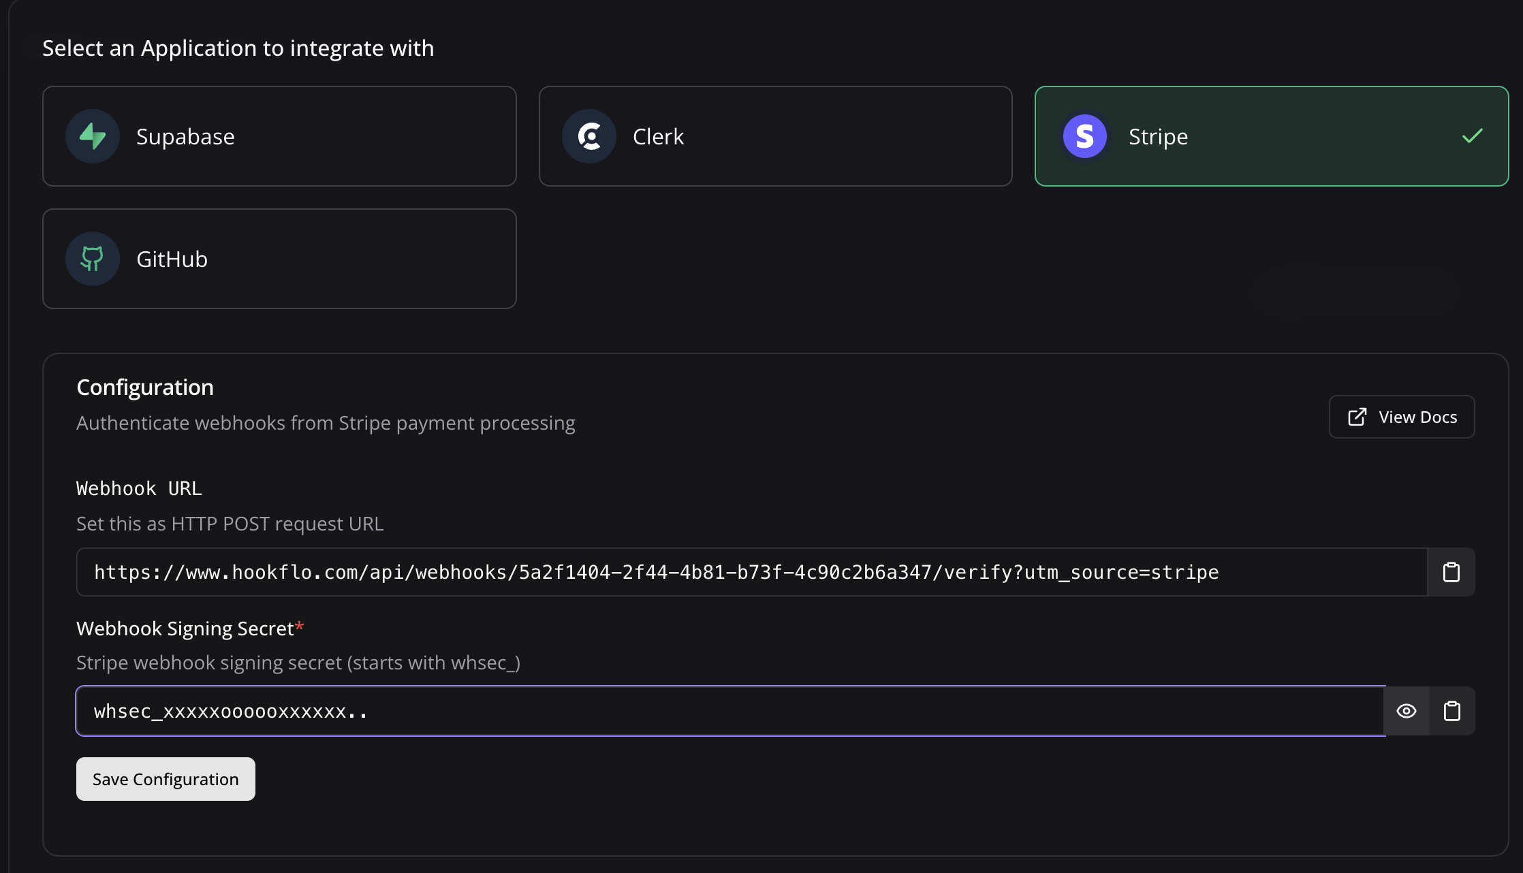This screenshot has width=1523, height=873.
Task: Select the GitHub application card
Action: [279, 259]
